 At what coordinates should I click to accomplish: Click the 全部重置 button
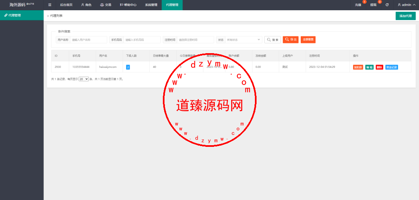[x=308, y=40]
